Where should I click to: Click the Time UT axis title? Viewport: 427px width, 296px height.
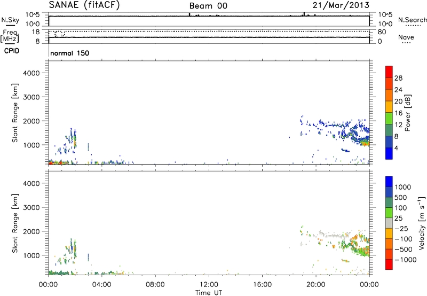point(209,293)
